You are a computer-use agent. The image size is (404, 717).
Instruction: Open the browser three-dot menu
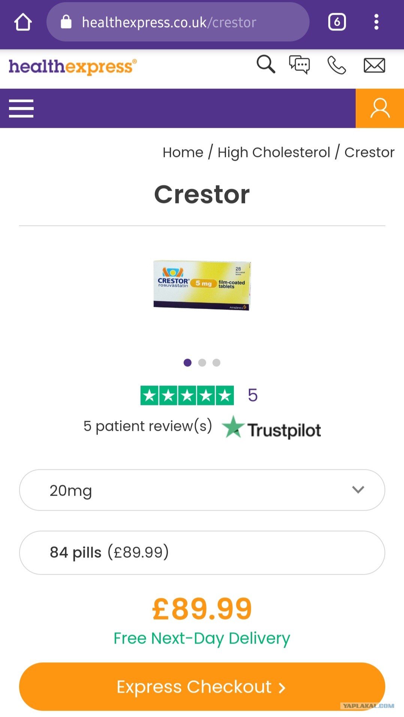pyautogui.click(x=376, y=22)
